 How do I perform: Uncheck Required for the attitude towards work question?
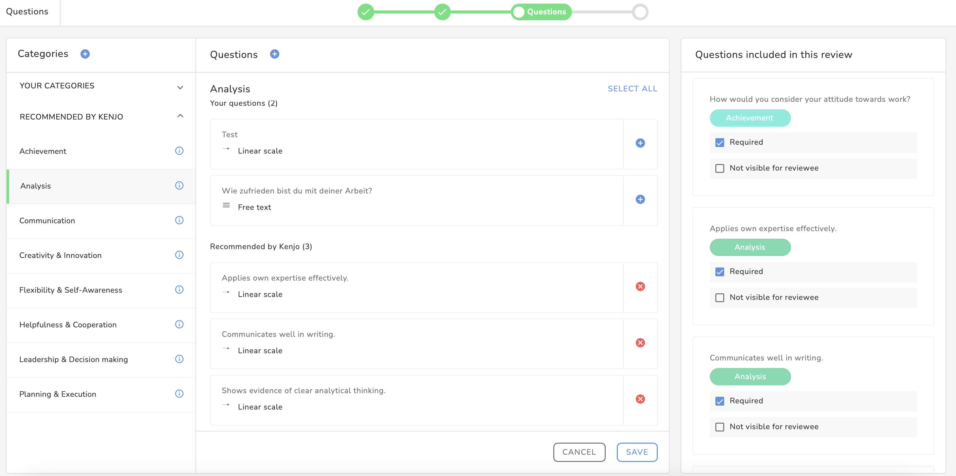pyautogui.click(x=720, y=143)
